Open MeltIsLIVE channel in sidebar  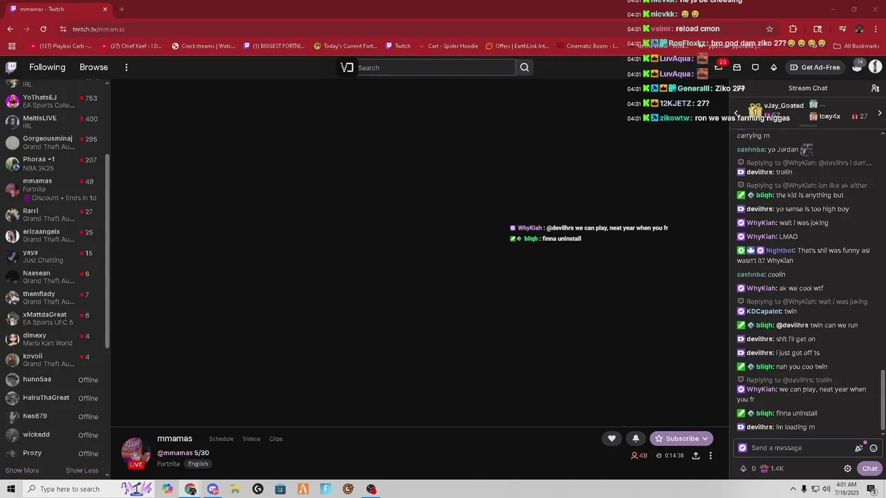click(x=54, y=122)
